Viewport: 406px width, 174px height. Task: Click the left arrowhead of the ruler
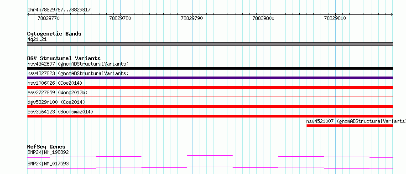[28, 14]
